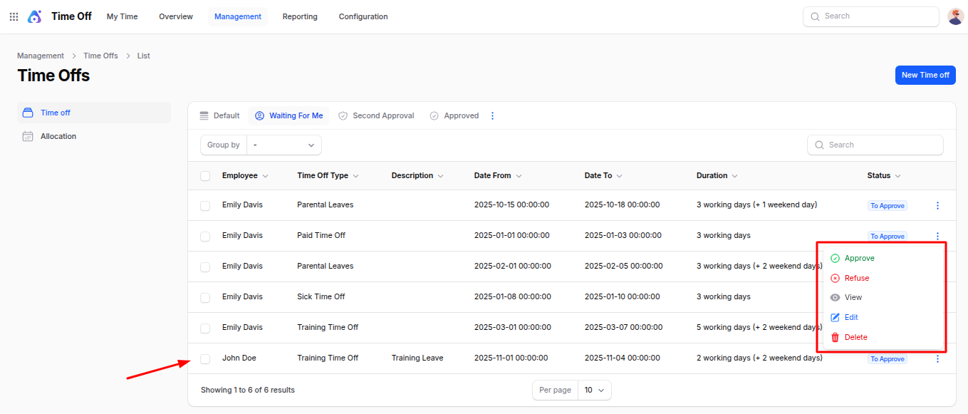Choose Edit in the row action menu
The width and height of the screenshot is (968, 414).
point(851,317)
